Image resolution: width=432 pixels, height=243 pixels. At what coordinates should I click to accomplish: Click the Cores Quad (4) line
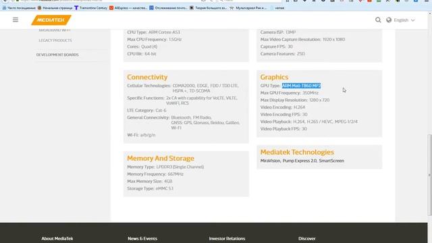pos(142,47)
